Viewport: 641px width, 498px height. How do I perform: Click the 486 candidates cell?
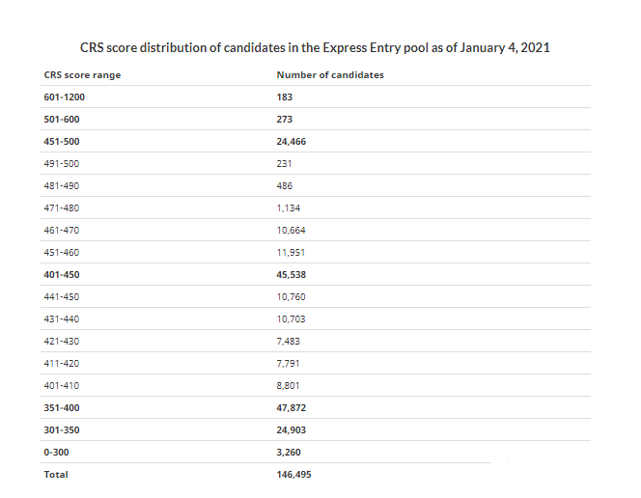tap(284, 186)
